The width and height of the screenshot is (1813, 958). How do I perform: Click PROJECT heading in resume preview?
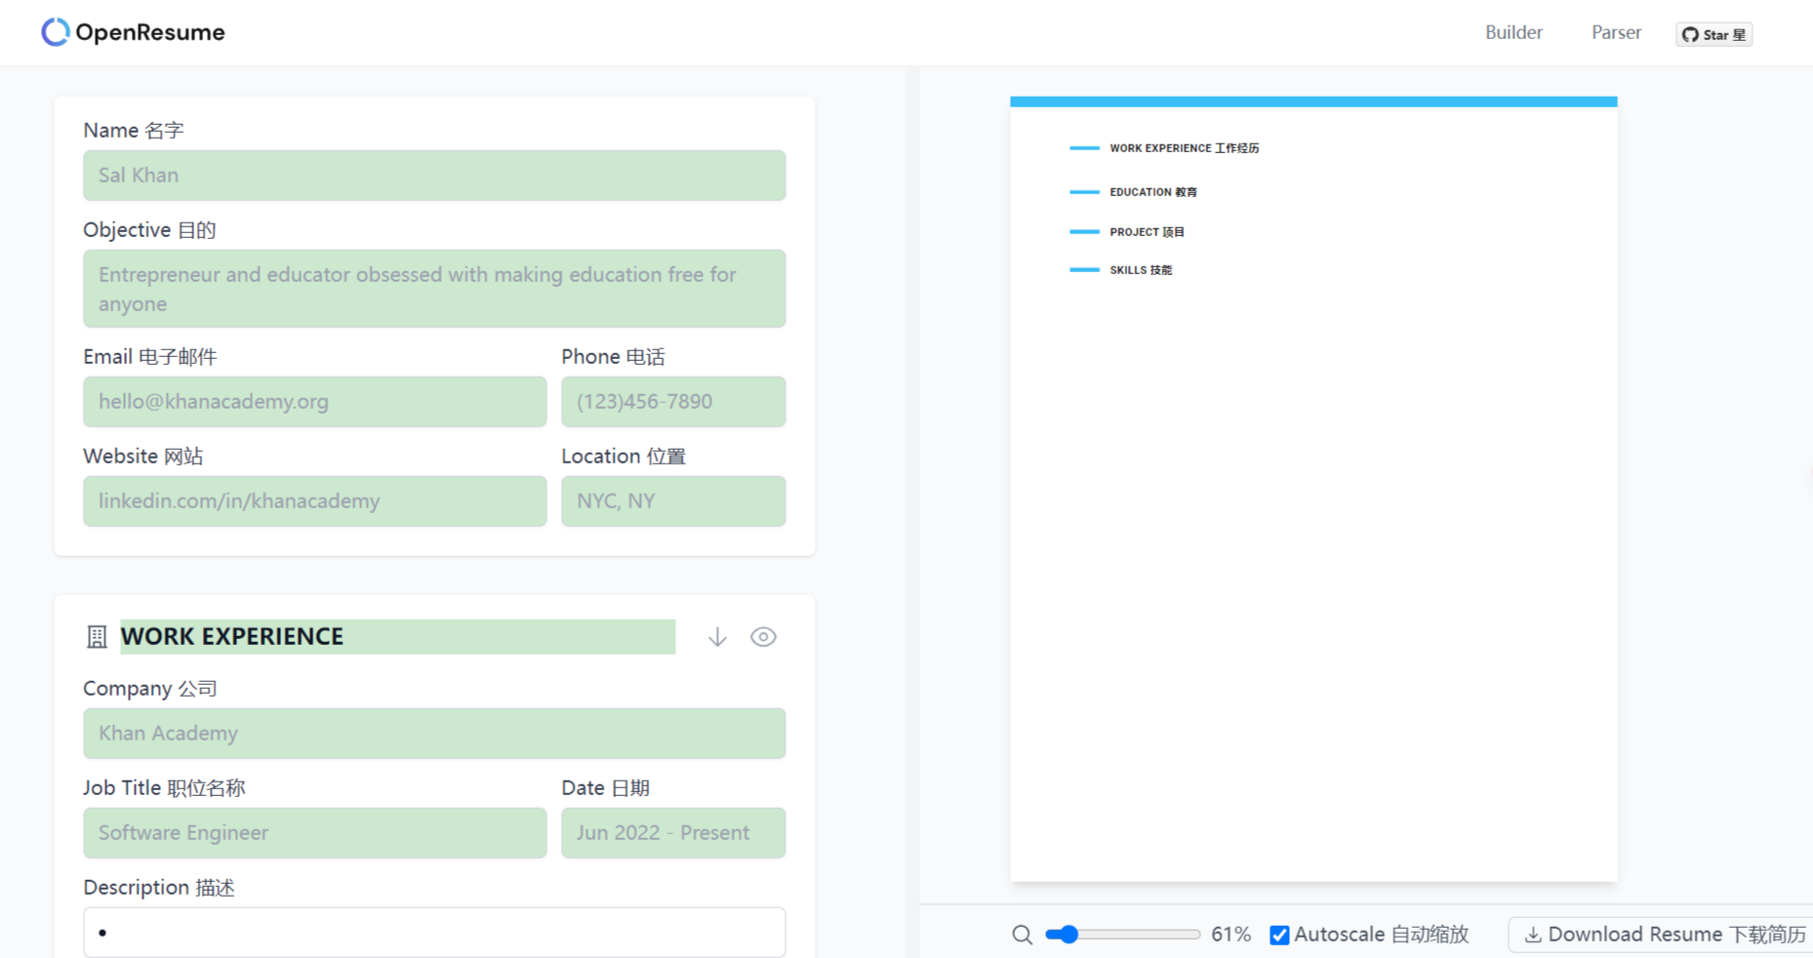click(x=1147, y=232)
